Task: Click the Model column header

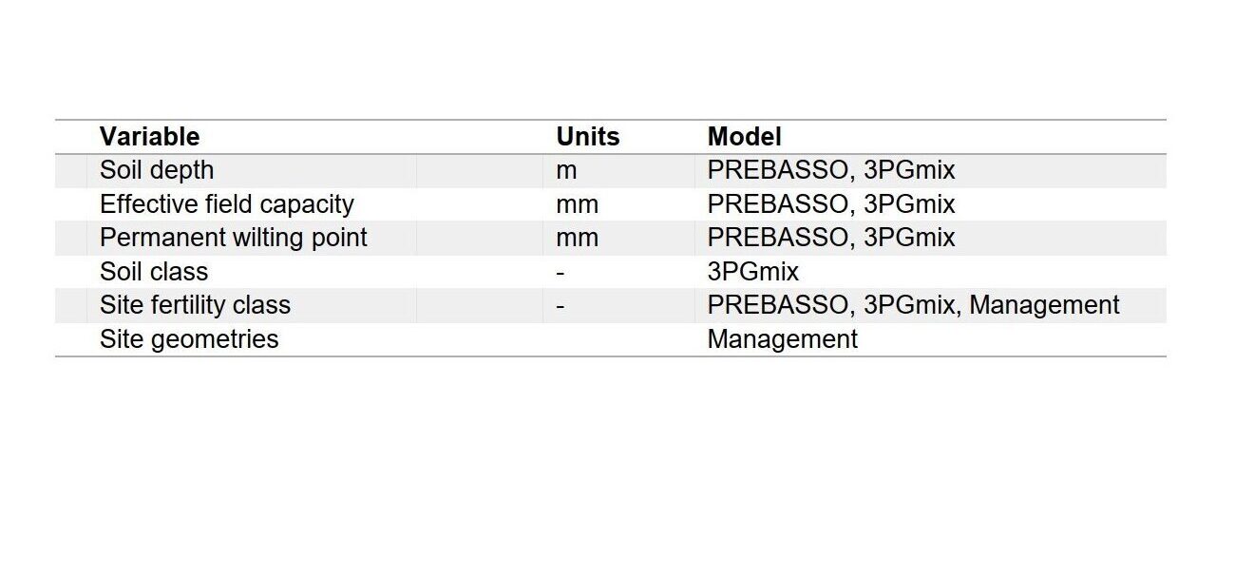Action: (744, 137)
